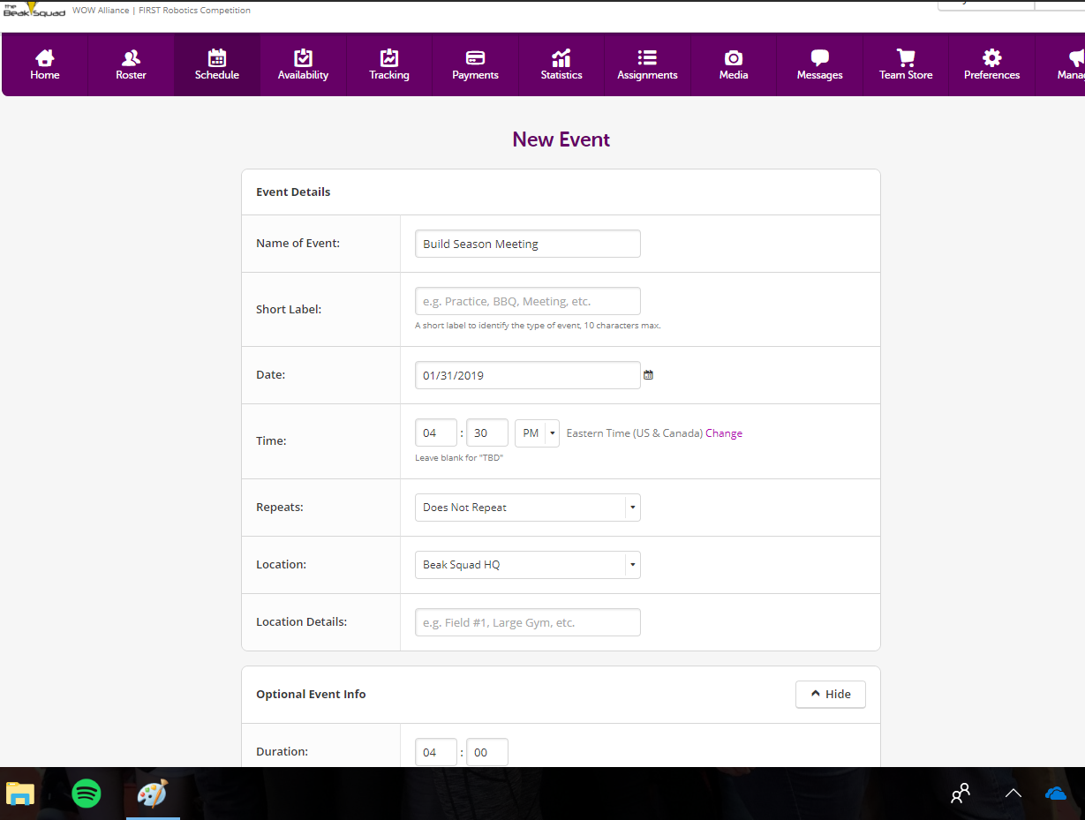The image size is (1085, 820).
Task: Click the Time minutes field
Action: 487,433
